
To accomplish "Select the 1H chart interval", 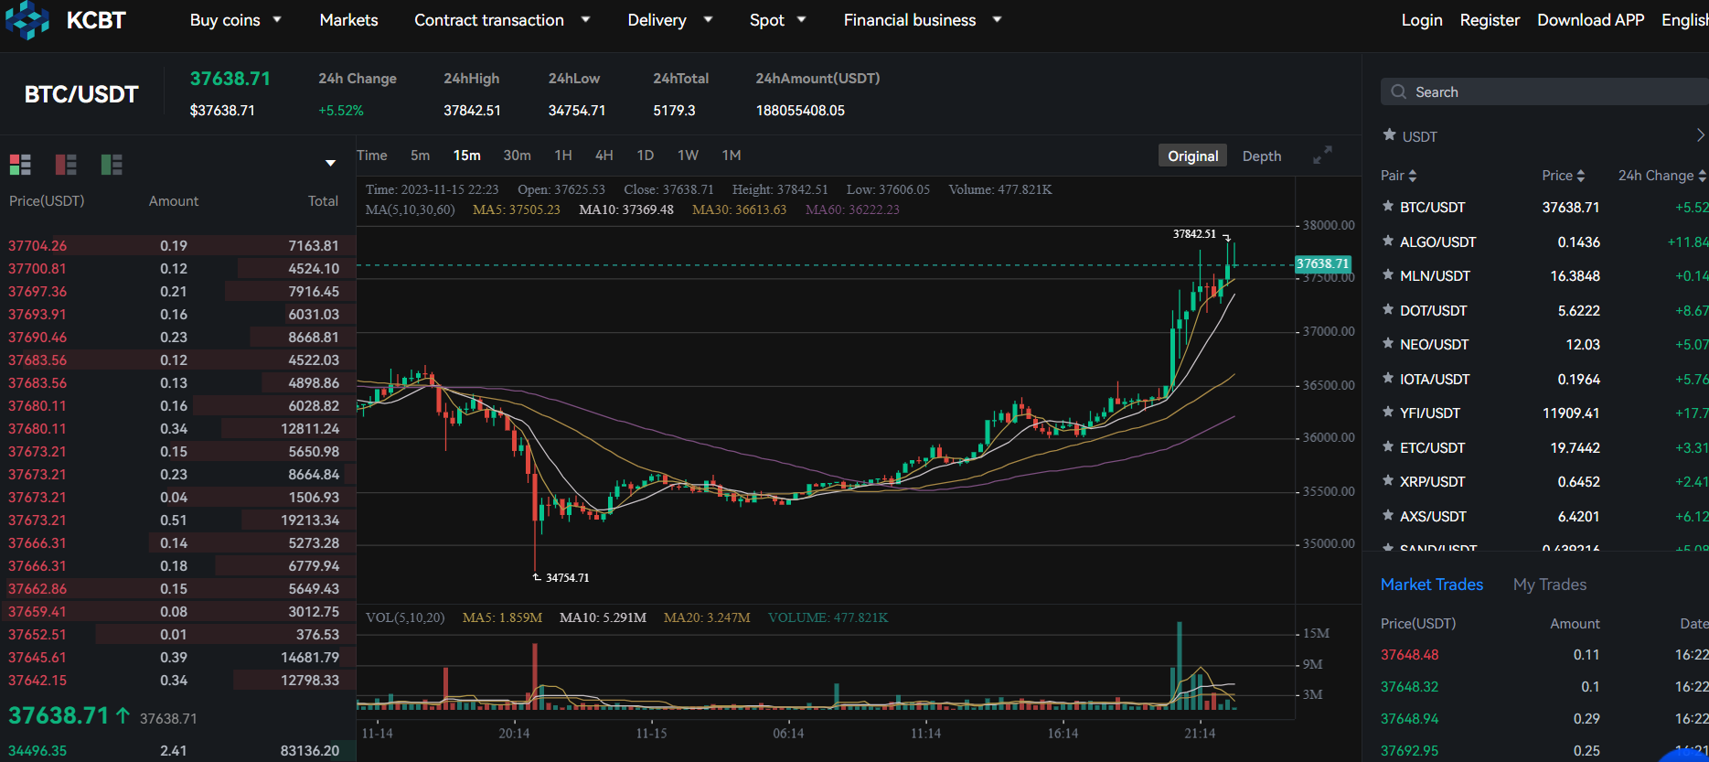I will (x=563, y=156).
